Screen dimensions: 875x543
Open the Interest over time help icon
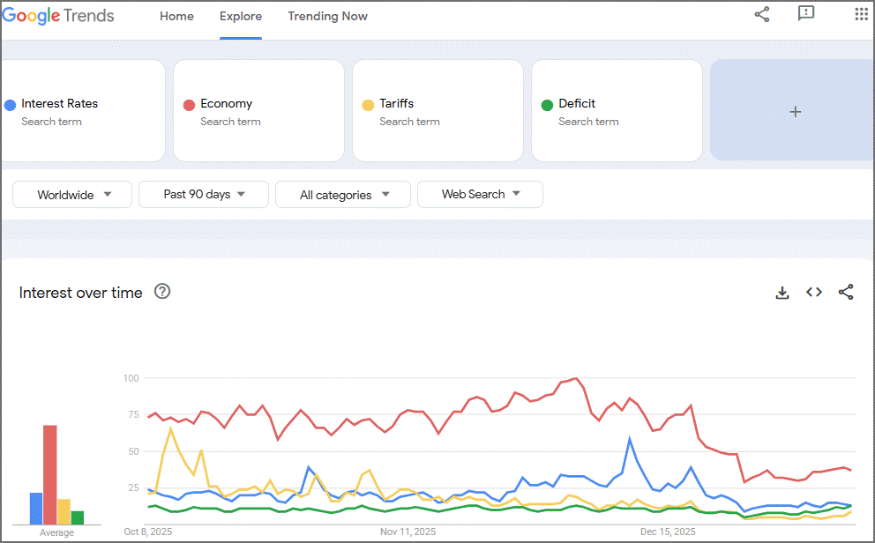coord(162,291)
